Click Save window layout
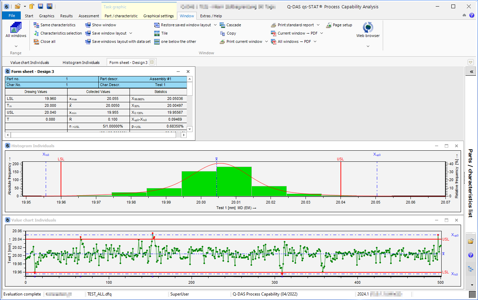478x300 pixels. point(106,33)
